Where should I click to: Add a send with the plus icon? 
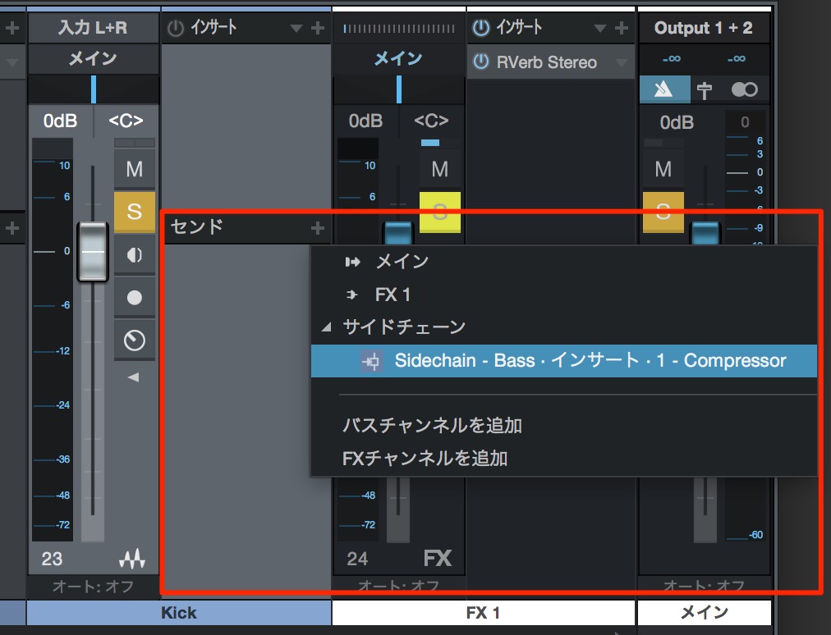[318, 228]
